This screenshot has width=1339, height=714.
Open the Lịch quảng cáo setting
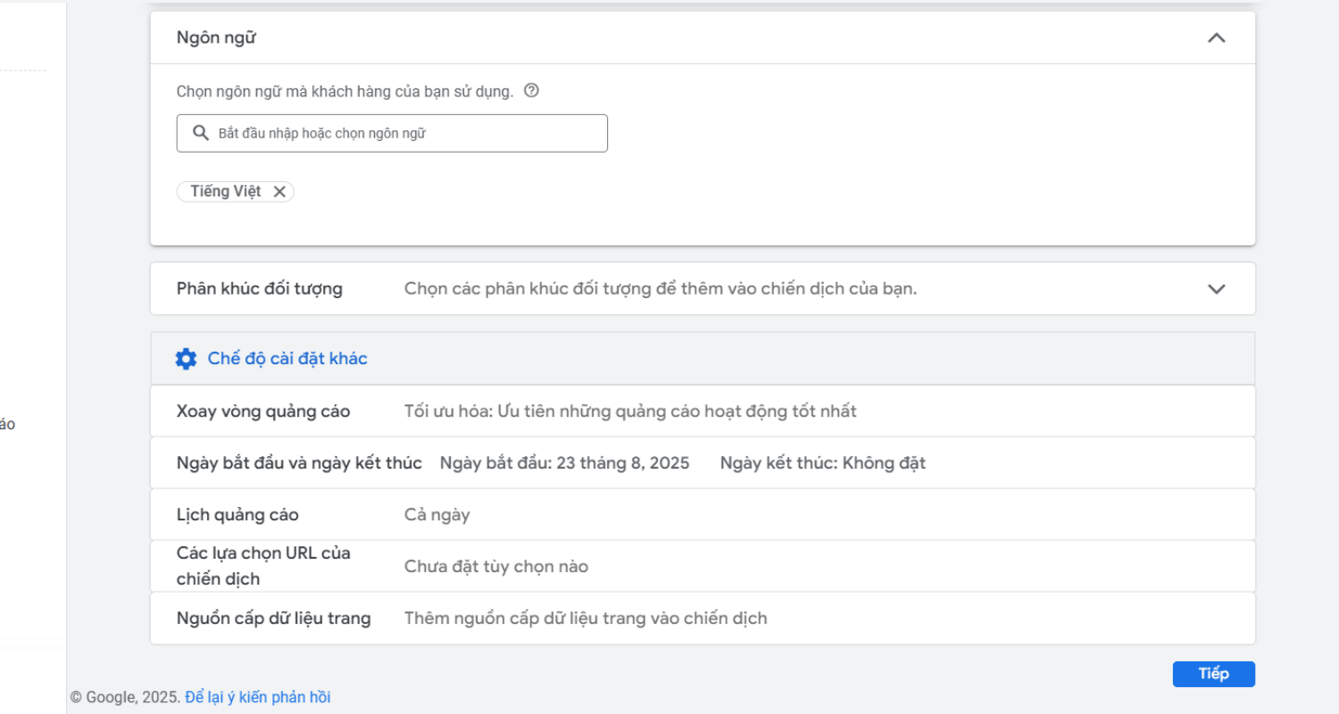(237, 515)
